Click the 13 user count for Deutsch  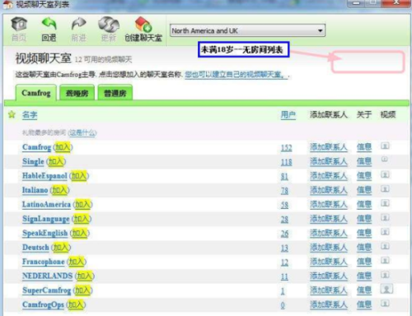pos(284,248)
